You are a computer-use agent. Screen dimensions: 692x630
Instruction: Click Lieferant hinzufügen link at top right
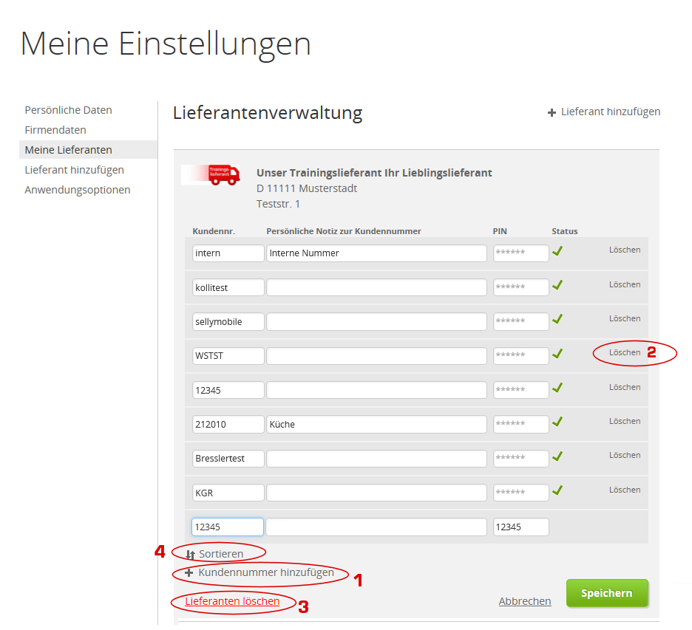pos(611,112)
